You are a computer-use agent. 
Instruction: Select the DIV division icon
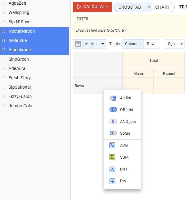click(x=113, y=181)
